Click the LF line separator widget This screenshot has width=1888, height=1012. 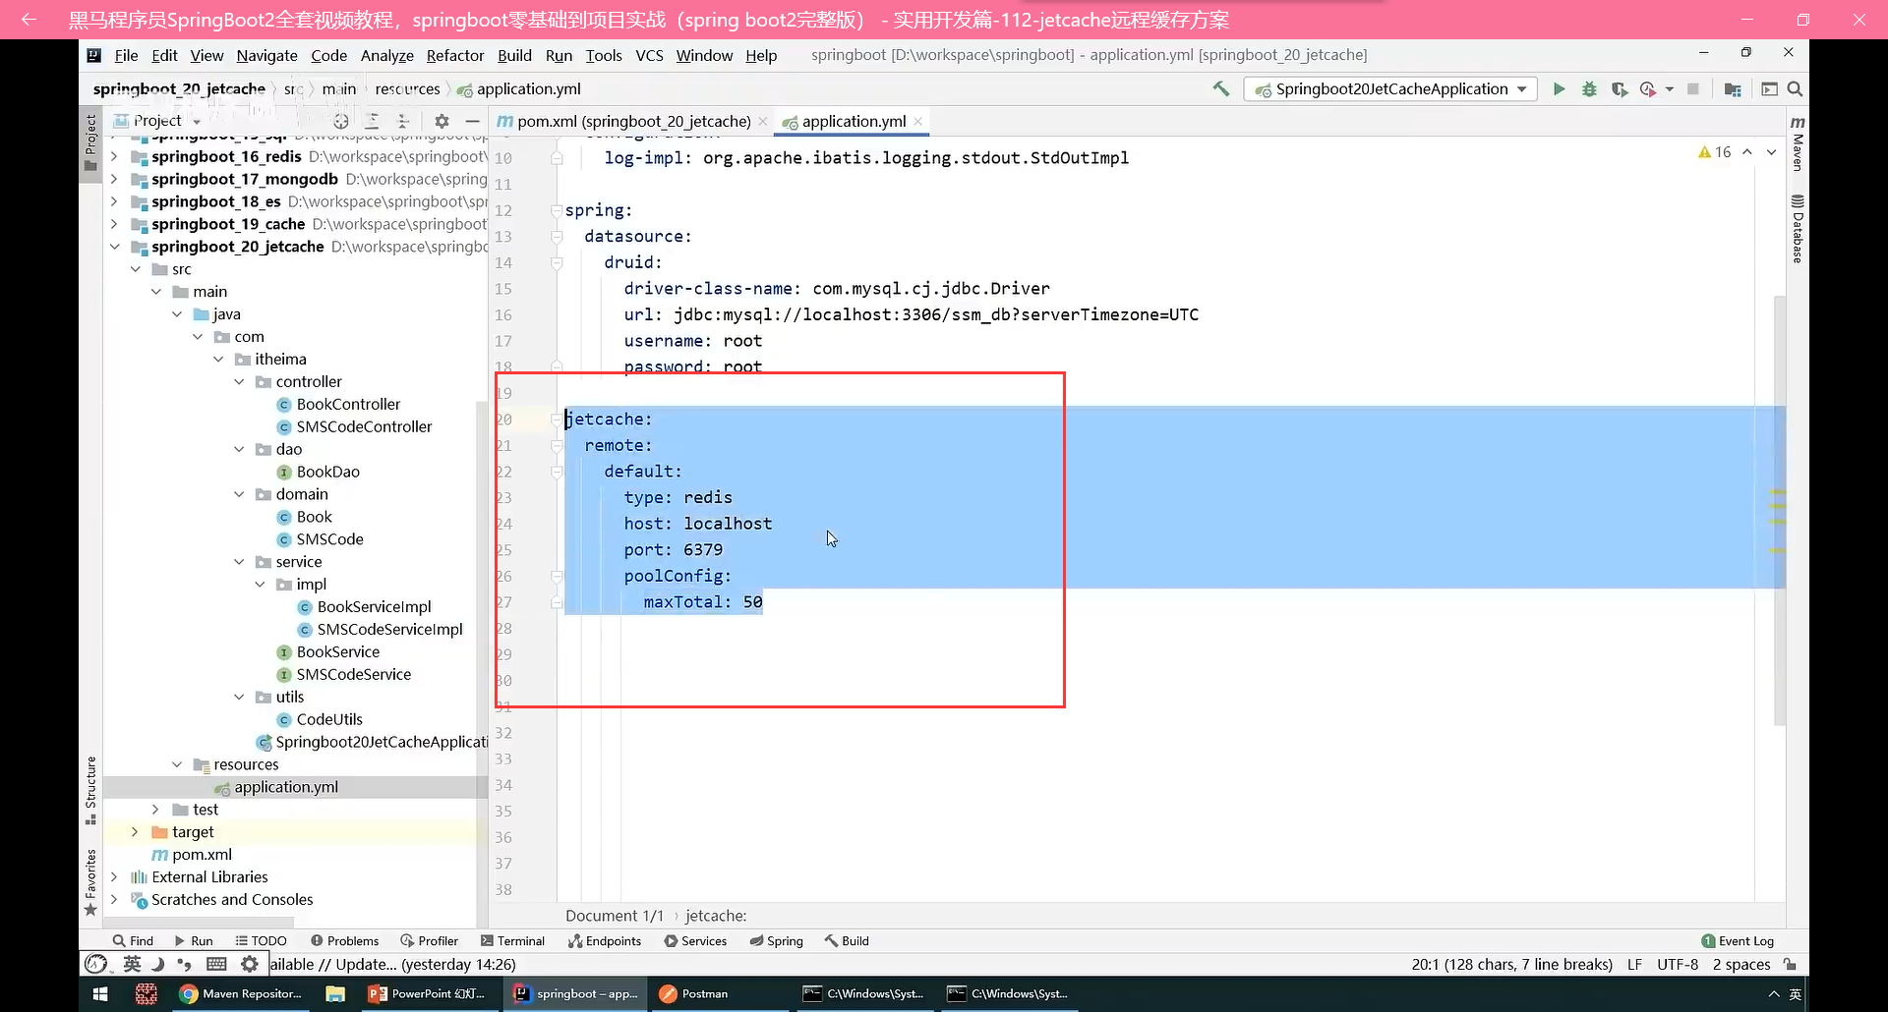(x=1634, y=965)
